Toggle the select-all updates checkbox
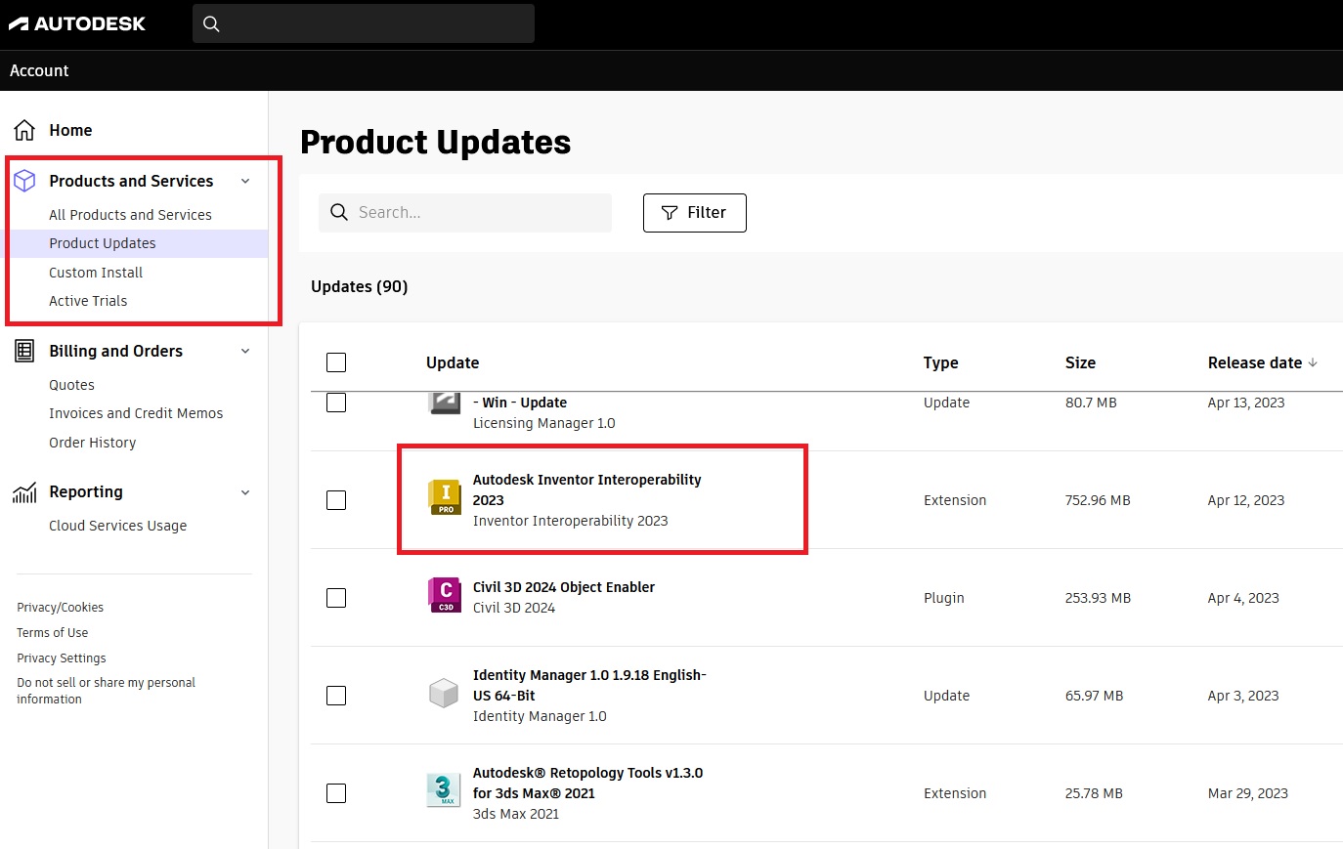The image size is (1343, 849). coord(336,362)
